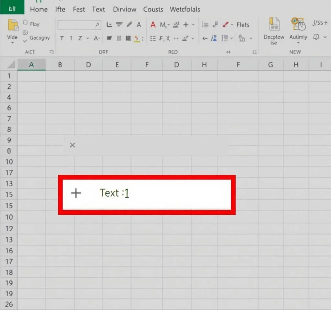331x310 pixels.
Task: Open the dropdown arrow under Autimly
Action: coord(298,43)
